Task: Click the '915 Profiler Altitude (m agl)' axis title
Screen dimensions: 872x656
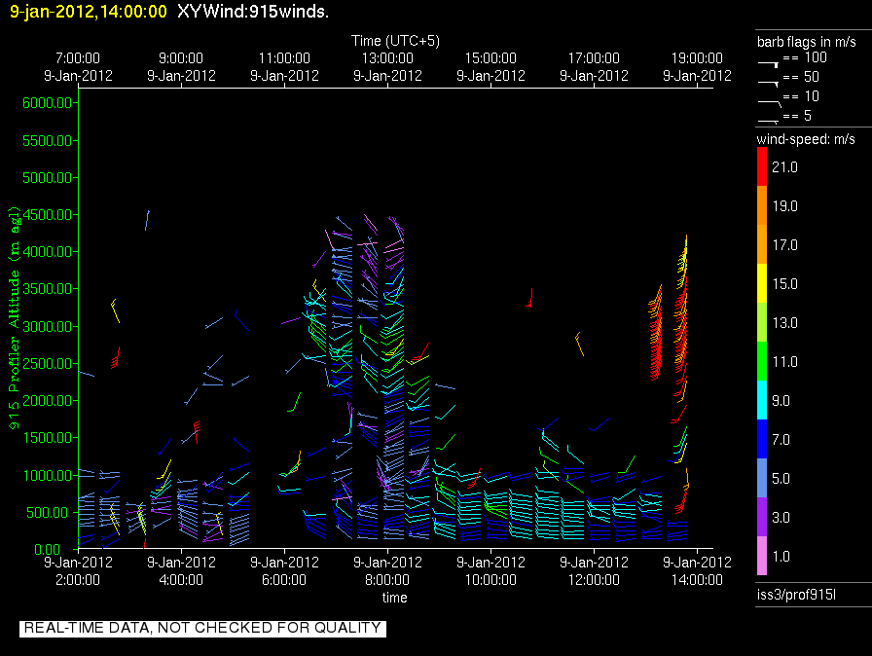Action: point(14,318)
